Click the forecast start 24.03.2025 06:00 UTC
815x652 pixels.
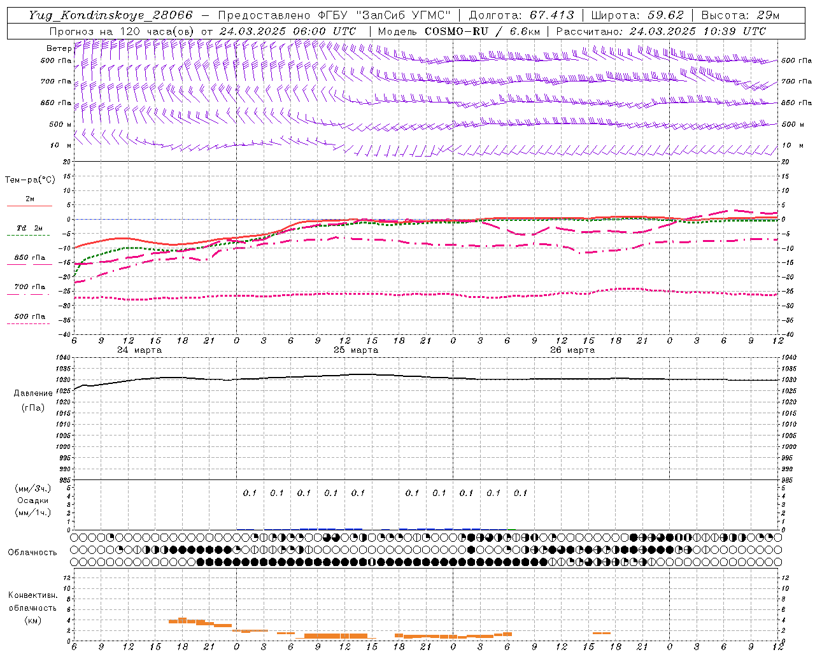(287, 31)
